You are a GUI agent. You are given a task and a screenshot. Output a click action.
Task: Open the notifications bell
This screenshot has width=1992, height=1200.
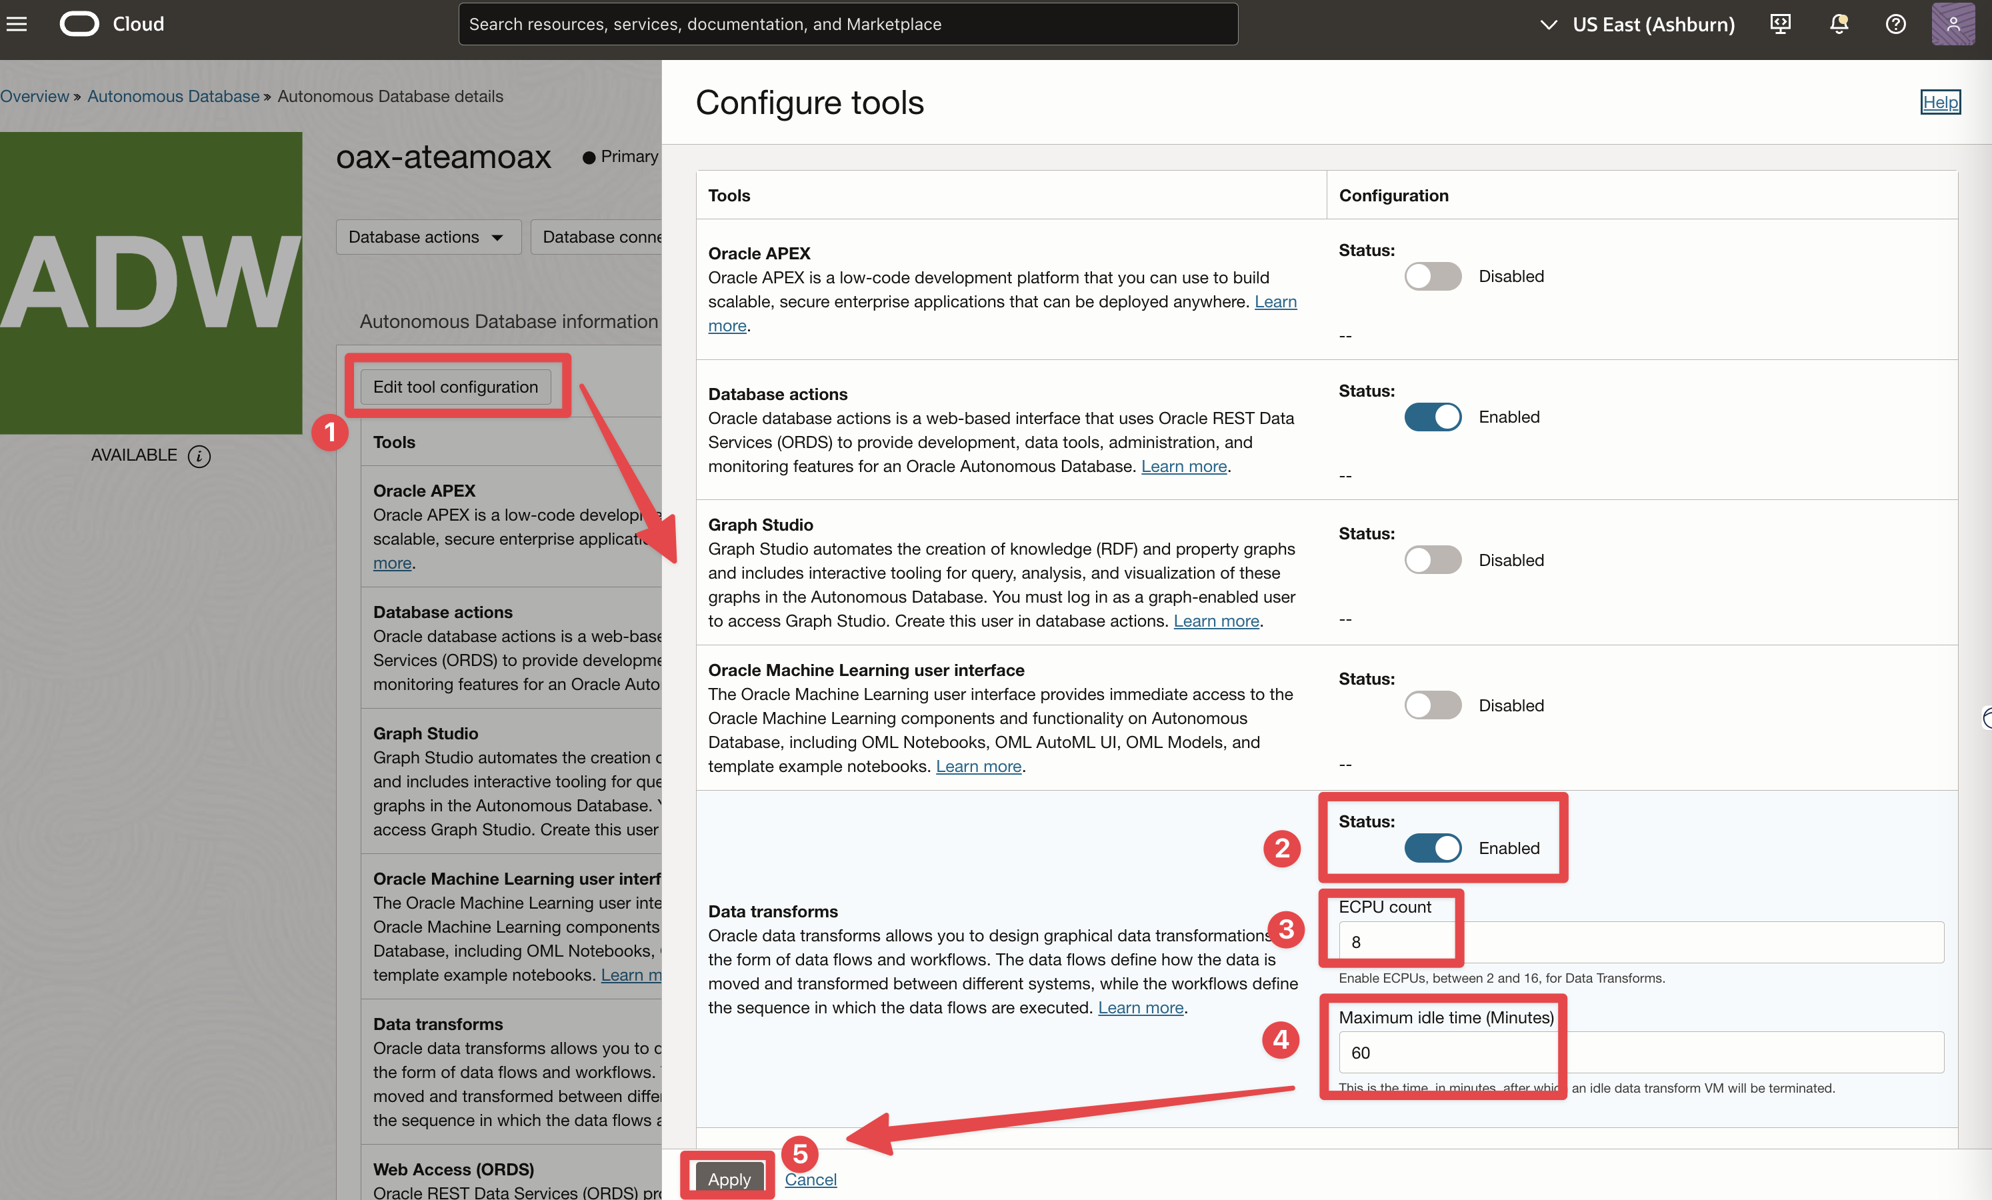point(1839,24)
